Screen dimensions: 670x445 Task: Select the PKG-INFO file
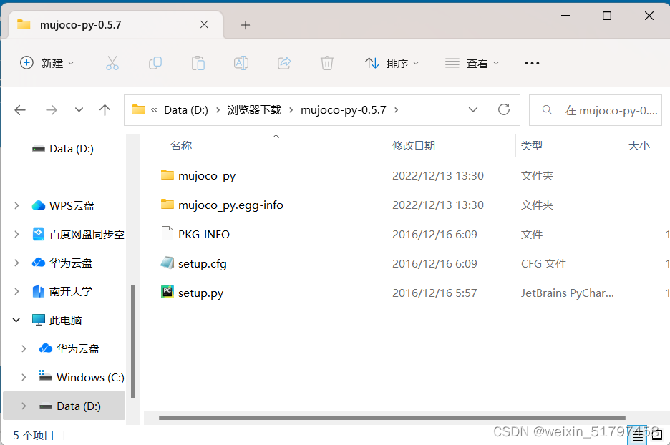pyautogui.click(x=204, y=234)
